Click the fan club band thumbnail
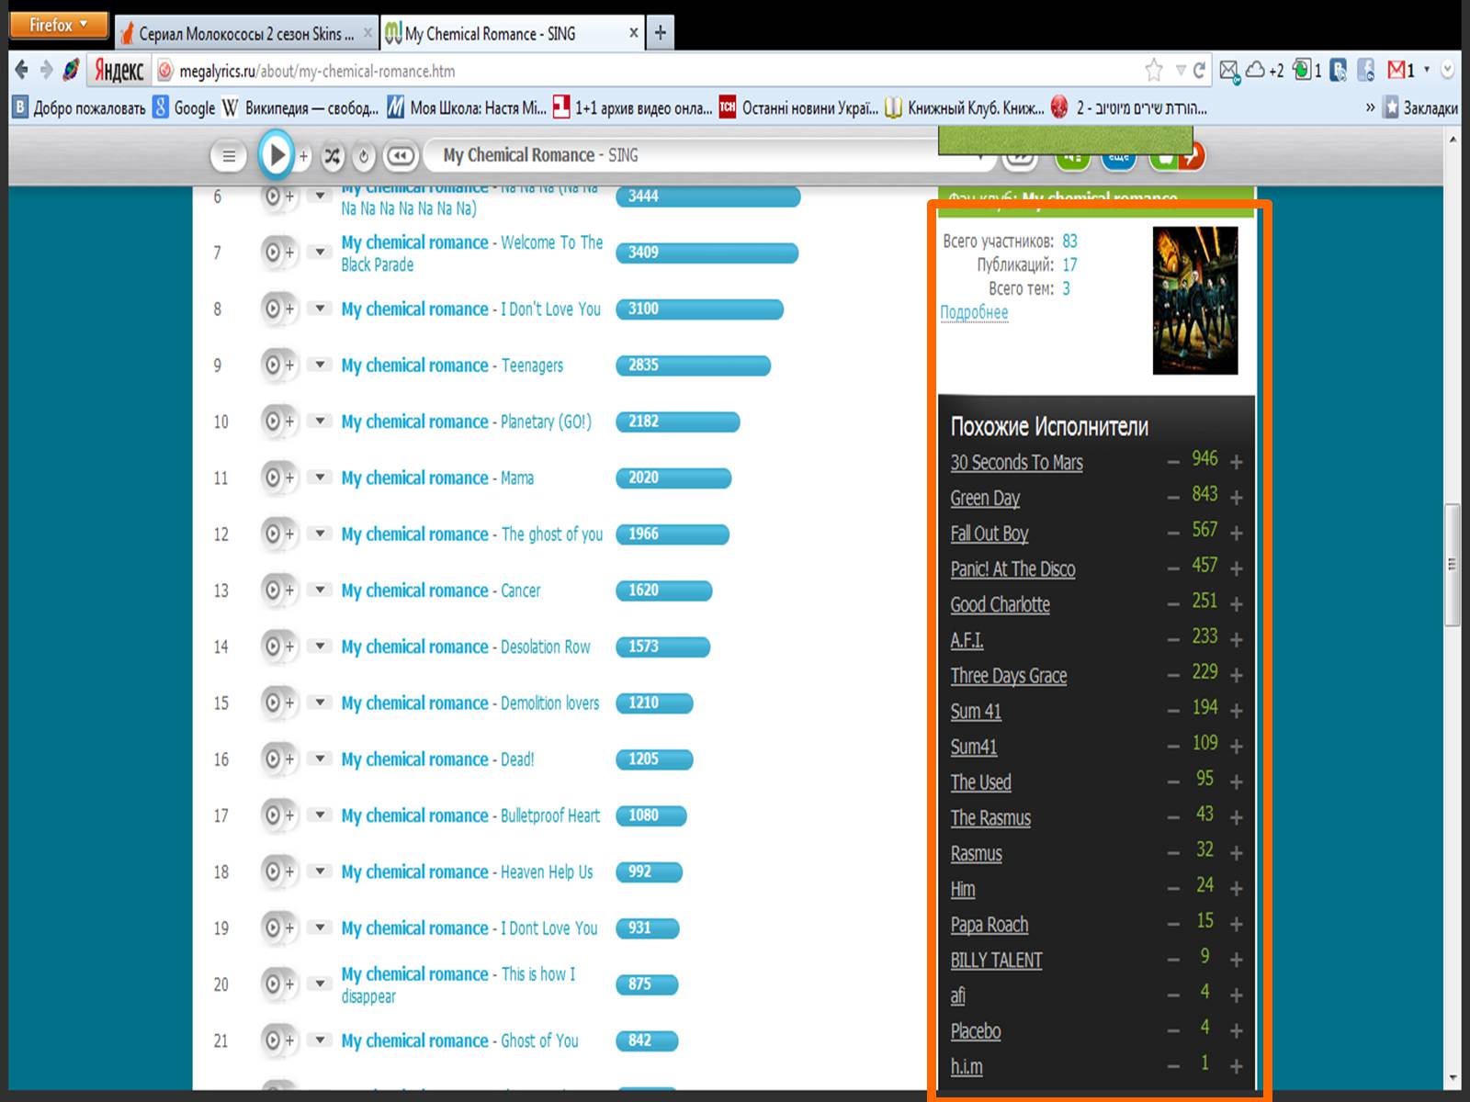Viewport: 1470px width, 1102px height. 1195,300
